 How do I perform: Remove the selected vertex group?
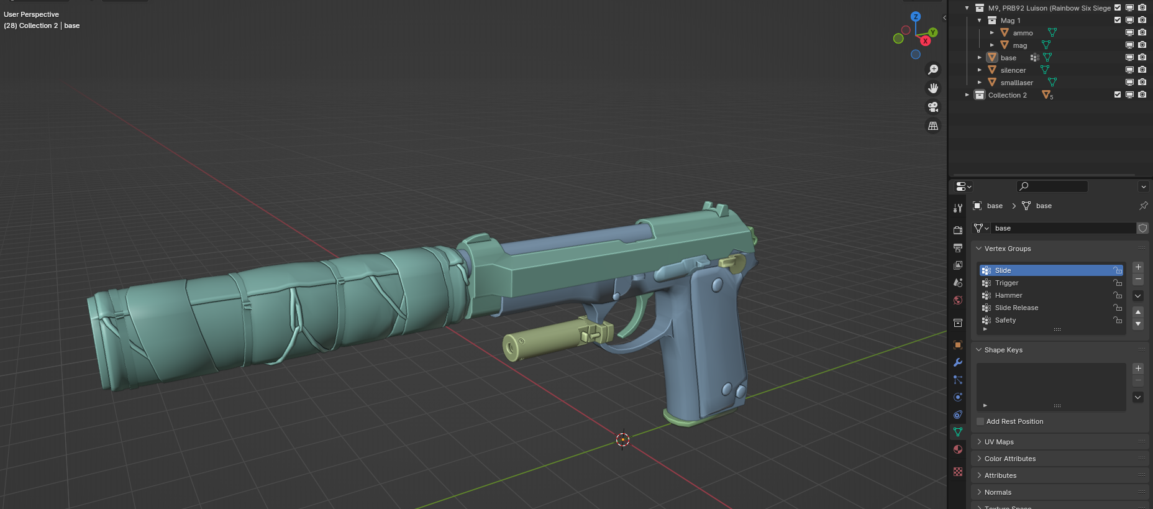(x=1138, y=279)
